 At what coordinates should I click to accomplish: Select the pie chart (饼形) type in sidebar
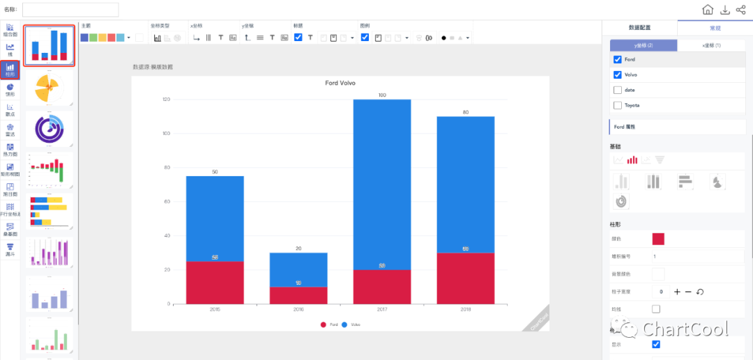[x=10, y=89]
